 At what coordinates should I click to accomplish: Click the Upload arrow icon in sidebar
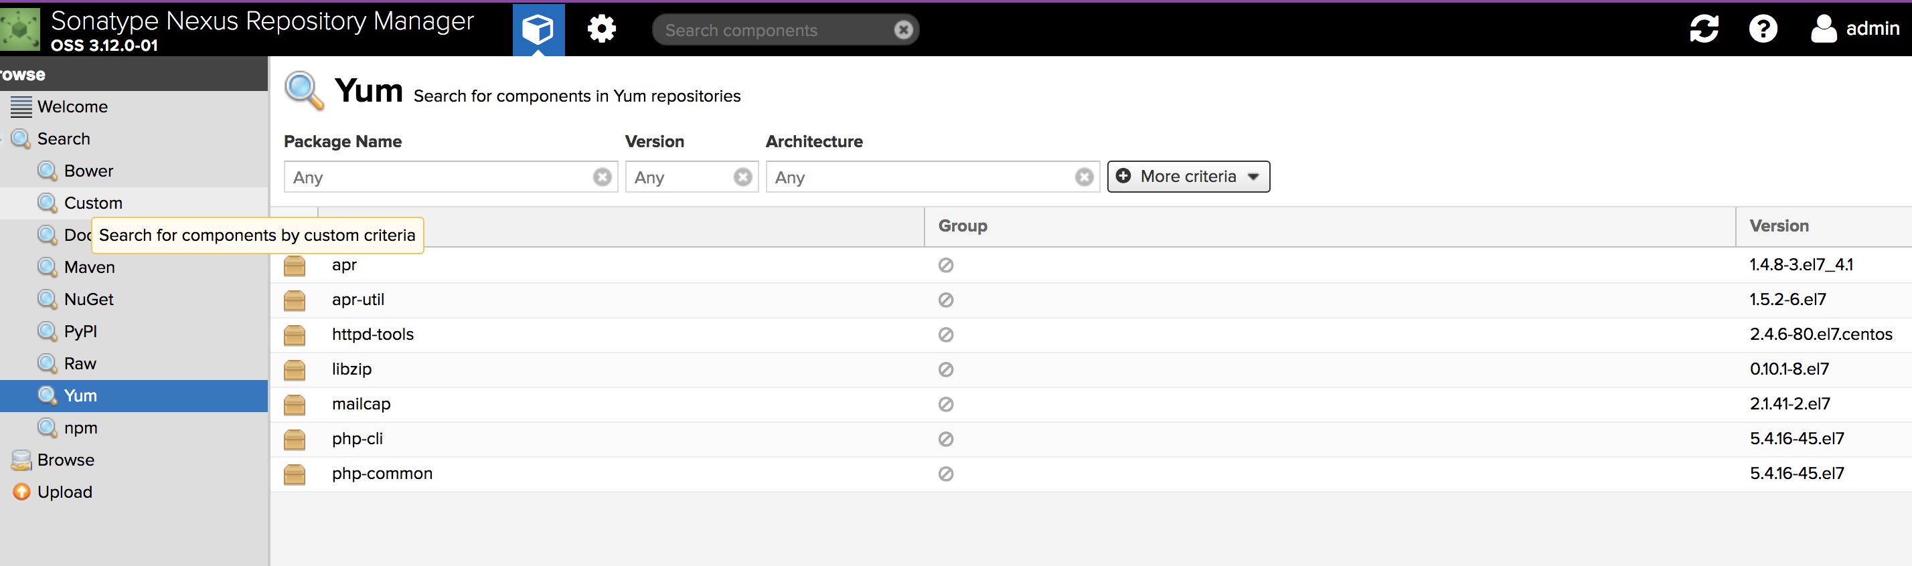21,492
